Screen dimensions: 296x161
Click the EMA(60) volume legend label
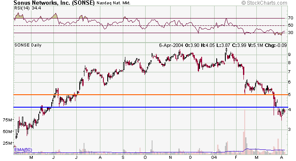(x=23, y=150)
